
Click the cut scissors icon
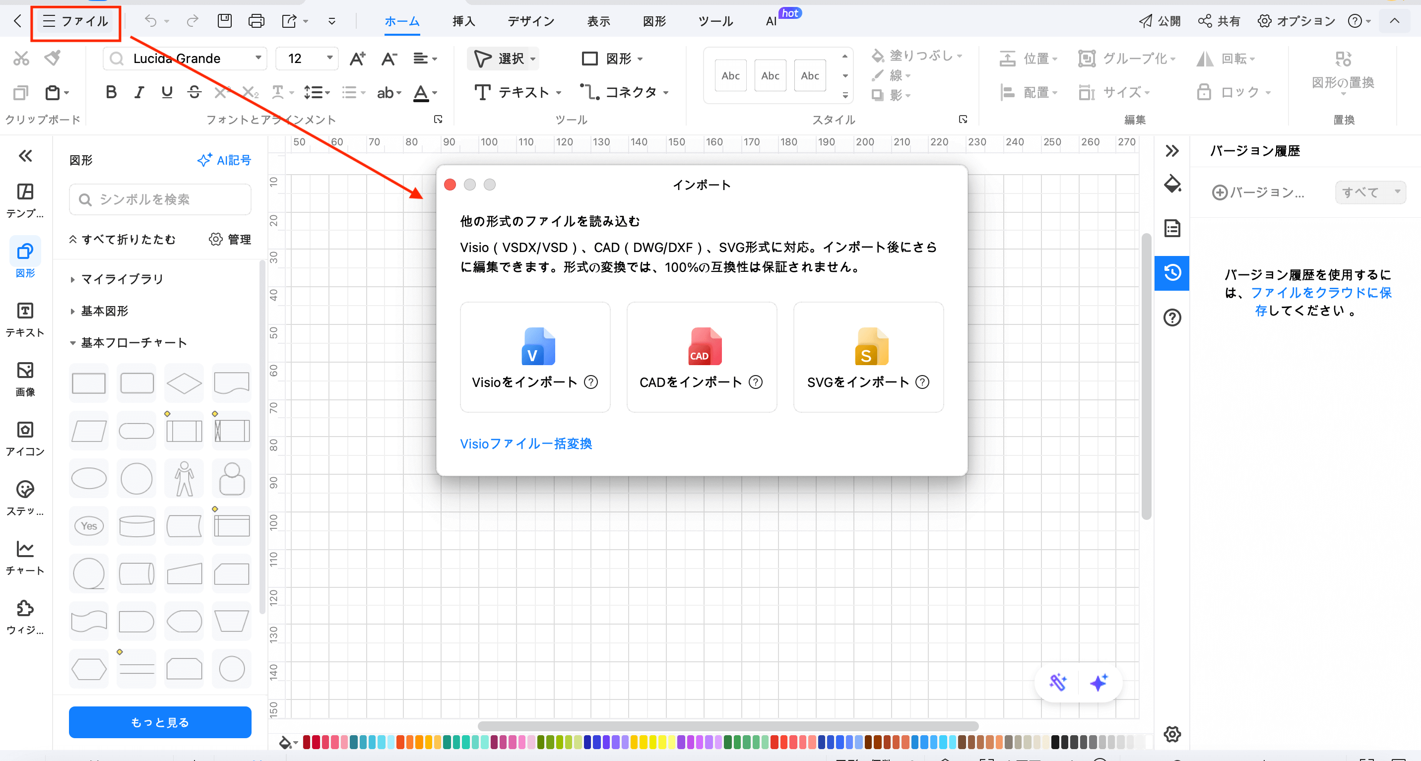[x=21, y=58]
